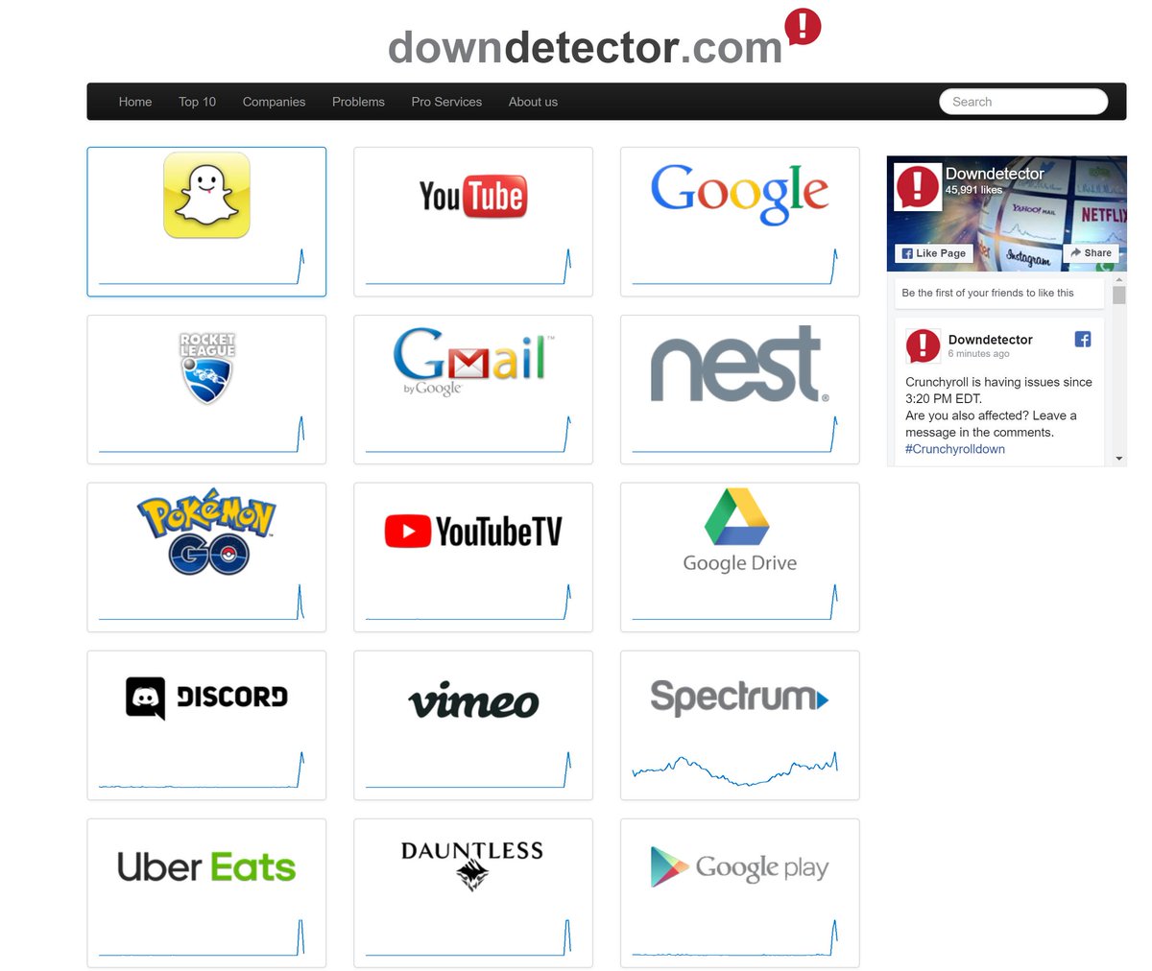This screenshot has width=1152, height=971.
Task: Click the Downdetector page title in widget
Action: (995, 174)
